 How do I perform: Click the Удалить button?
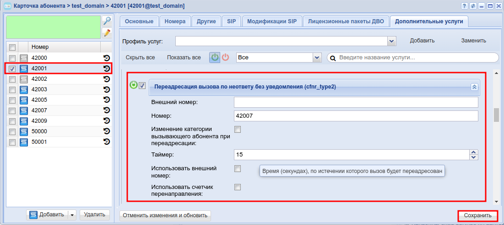(x=94, y=215)
